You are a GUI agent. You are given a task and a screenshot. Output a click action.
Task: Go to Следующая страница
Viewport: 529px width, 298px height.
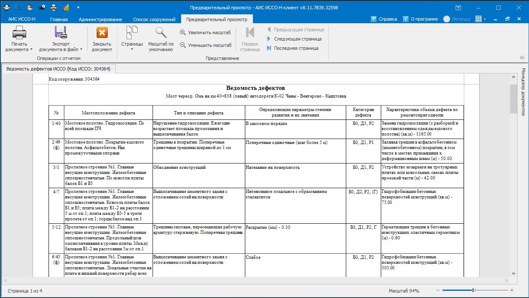[294, 39]
